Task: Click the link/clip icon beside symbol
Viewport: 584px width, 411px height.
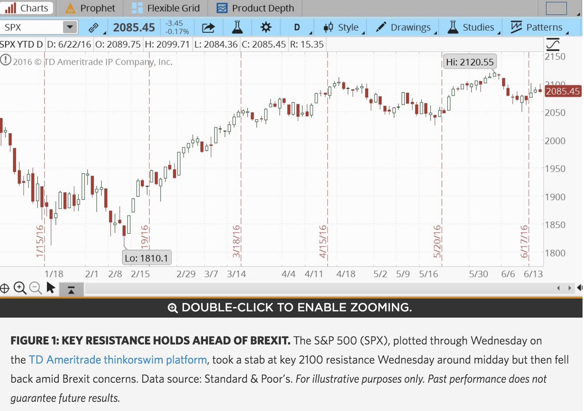Action: [93, 28]
